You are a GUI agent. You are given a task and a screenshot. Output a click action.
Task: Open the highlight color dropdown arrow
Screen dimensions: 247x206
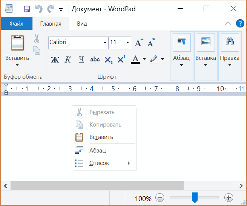click(x=162, y=59)
